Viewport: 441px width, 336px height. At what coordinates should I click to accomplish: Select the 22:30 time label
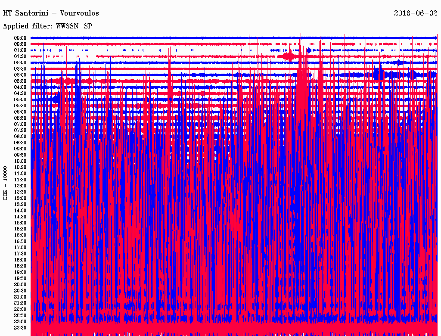[x=20, y=315]
